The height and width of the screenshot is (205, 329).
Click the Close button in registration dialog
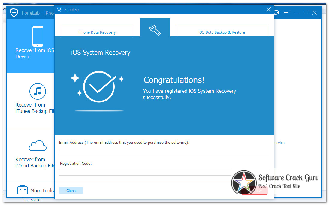tap(71, 191)
